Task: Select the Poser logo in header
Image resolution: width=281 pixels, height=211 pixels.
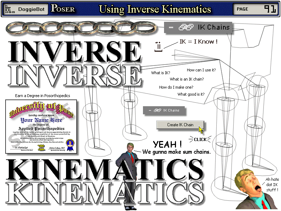Action: coord(63,8)
